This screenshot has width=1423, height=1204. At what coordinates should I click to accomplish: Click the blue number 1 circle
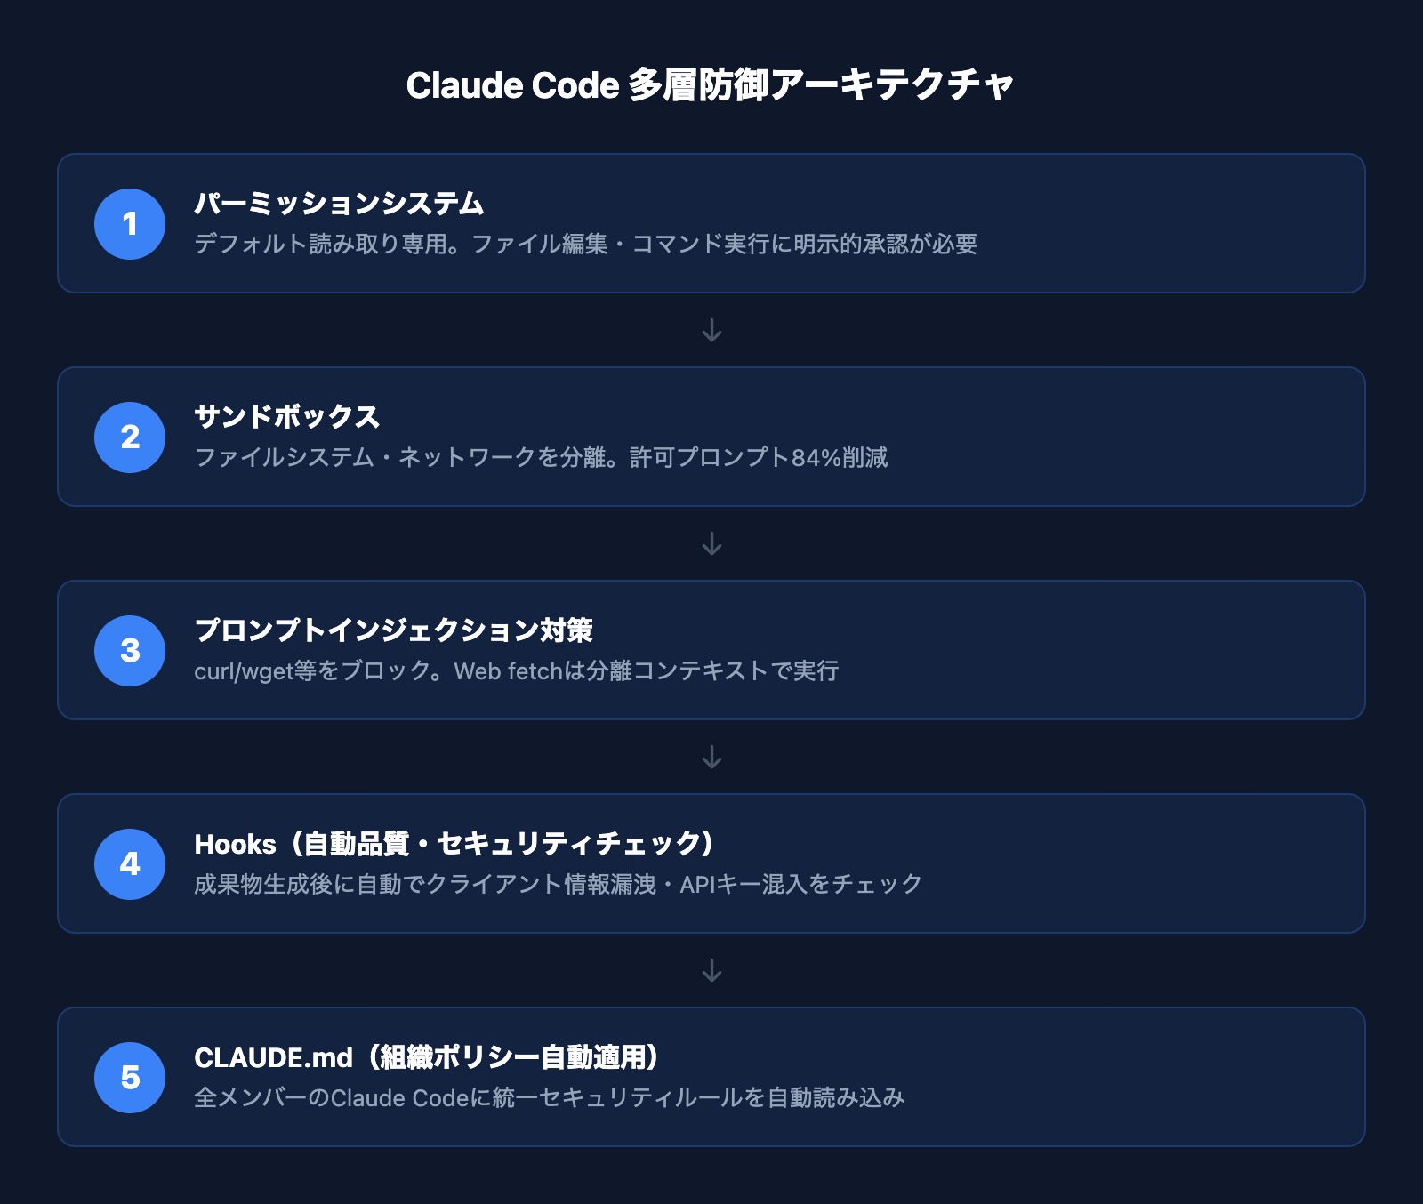tap(130, 224)
